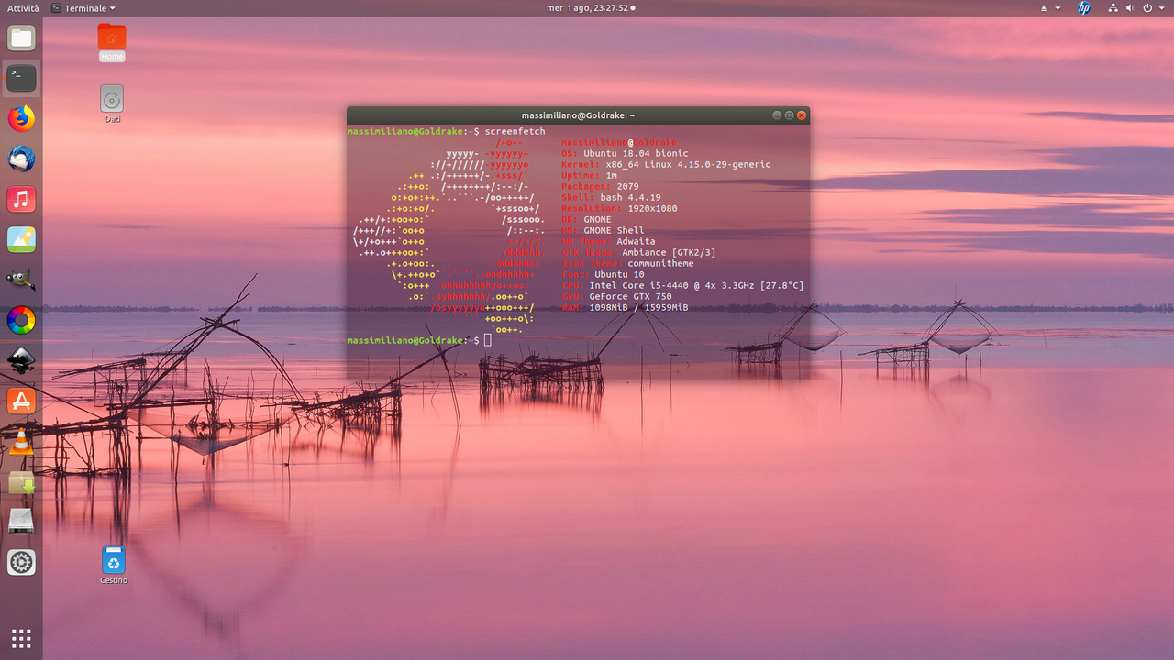This screenshot has height=660, width=1174.
Task: Expand the system menu arrow beside power icon
Action: (1161, 8)
